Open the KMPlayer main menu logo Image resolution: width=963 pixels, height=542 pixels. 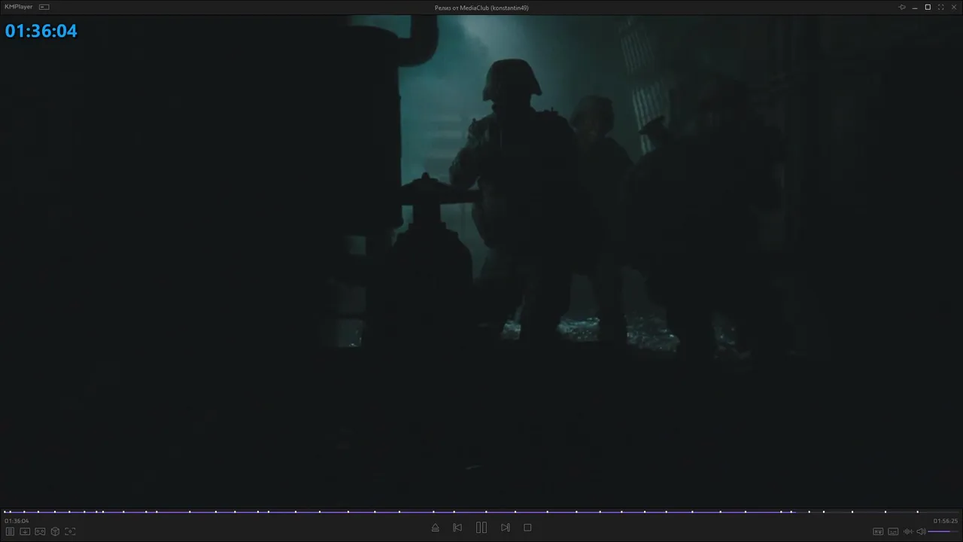19,7
